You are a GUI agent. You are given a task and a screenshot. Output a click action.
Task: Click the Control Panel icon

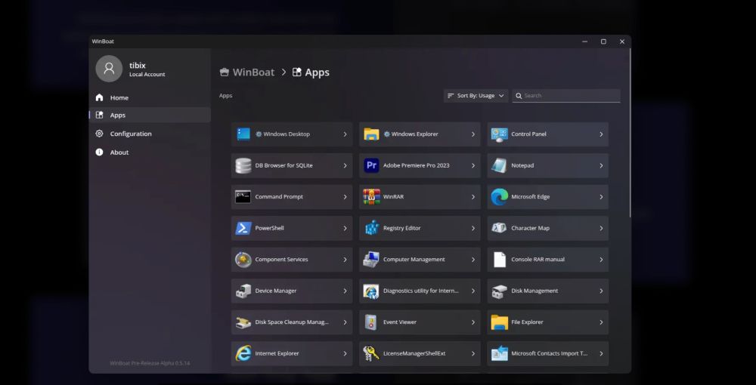[499, 134]
